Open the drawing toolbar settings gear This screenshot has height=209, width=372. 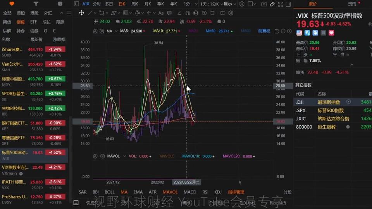(x=231, y=13)
